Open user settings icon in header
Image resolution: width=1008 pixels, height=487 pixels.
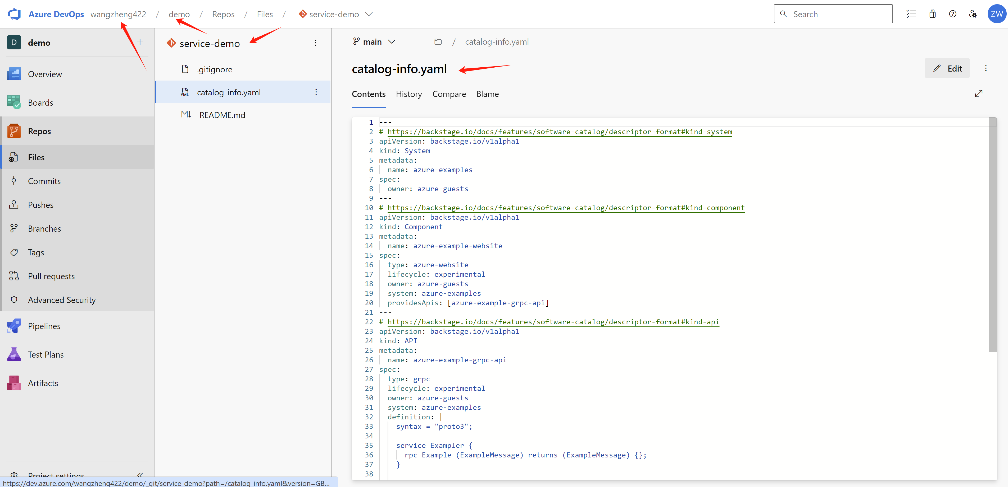click(973, 14)
